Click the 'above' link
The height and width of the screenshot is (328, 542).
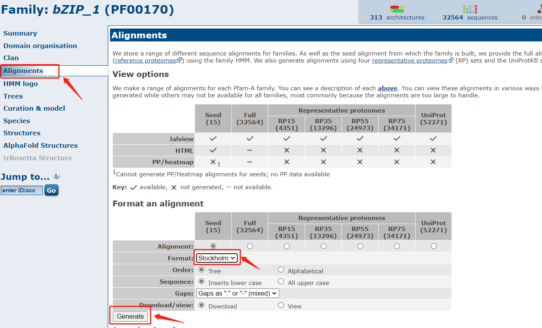[388, 88]
